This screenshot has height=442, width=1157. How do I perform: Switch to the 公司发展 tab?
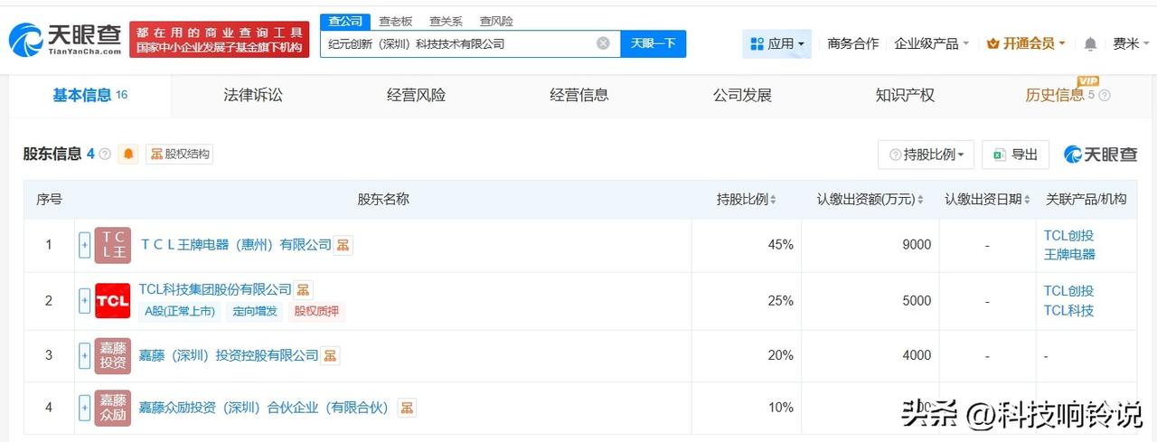(742, 95)
